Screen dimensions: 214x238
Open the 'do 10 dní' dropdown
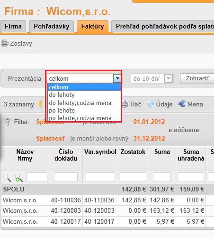[152, 78]
